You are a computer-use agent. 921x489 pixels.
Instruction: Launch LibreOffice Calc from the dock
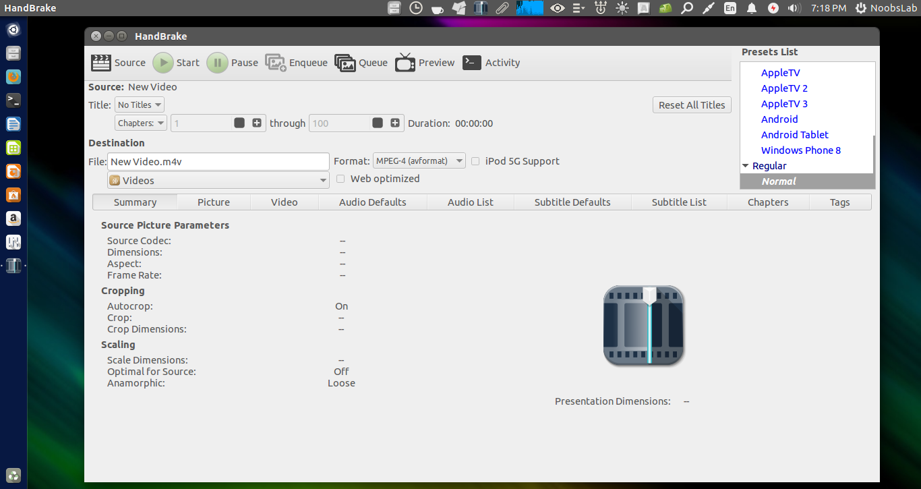pyautogui.click(x=13, y=148)
